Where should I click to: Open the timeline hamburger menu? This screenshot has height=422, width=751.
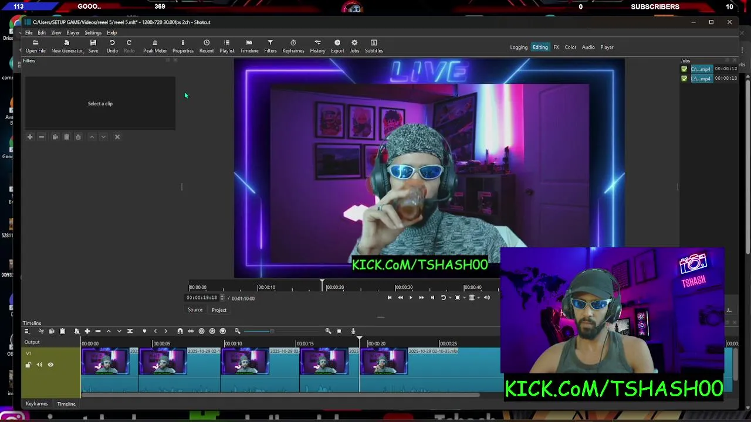point(26,331)
